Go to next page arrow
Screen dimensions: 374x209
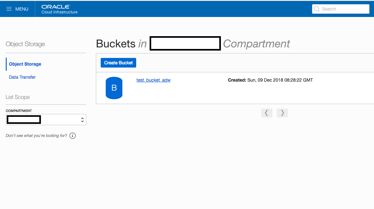coord(282,113)
